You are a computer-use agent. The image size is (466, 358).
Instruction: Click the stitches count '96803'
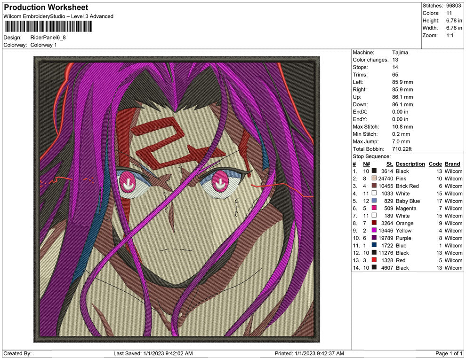(453, 6)
